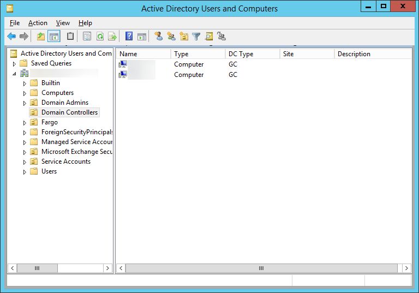Click the Export List toolbar icon
The width and height of the screenshot is (419, 293).
pos(112,36)
